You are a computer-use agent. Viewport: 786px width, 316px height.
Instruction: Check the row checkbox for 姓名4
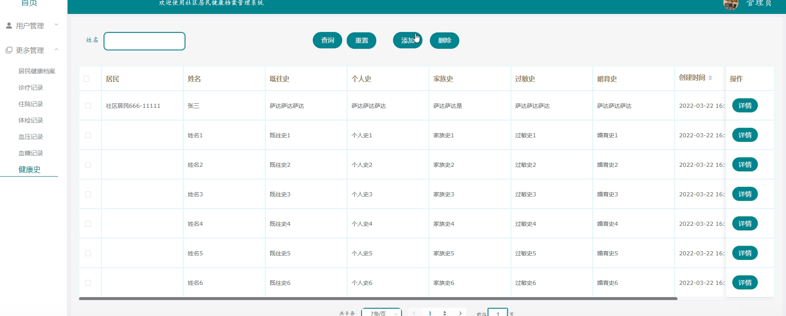[x=88, y=224]
